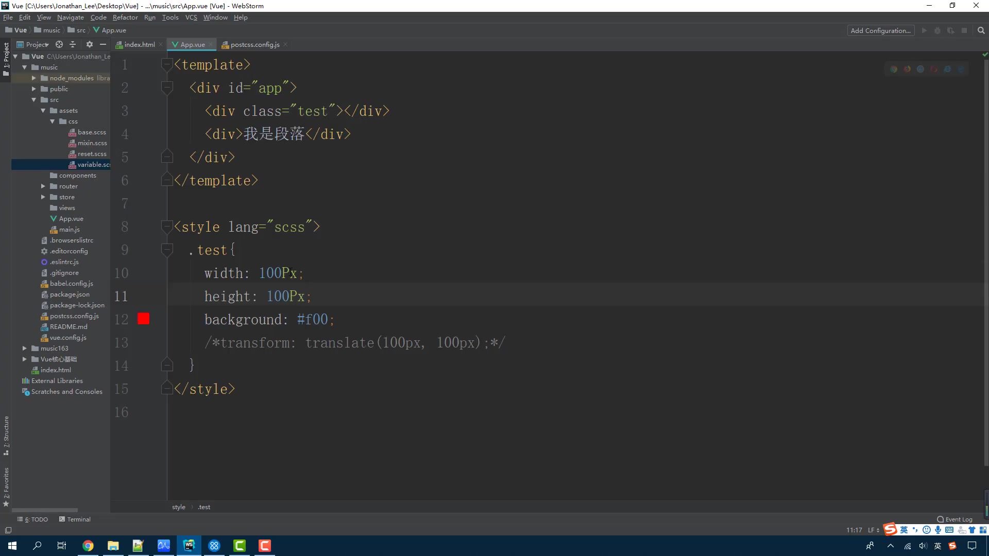
Task: Click the src breadcrumb in navigation bar
Action: click(77, 30)
